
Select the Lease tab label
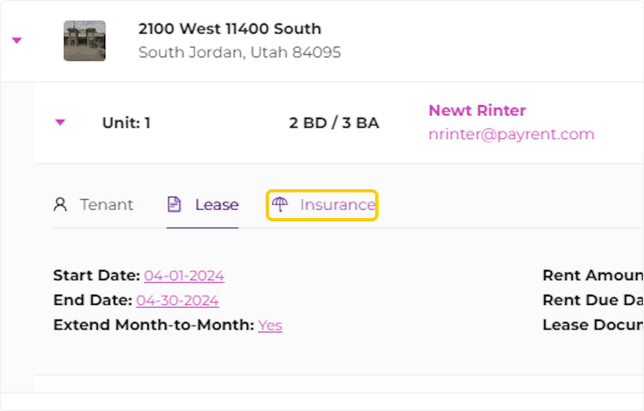coord(217,205)
